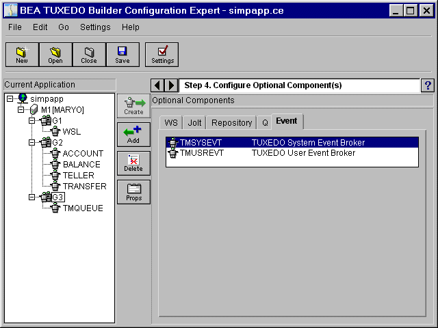Select the G1 label
The image size is (438, 328).
pyautogui.click(x=57, y=121)
